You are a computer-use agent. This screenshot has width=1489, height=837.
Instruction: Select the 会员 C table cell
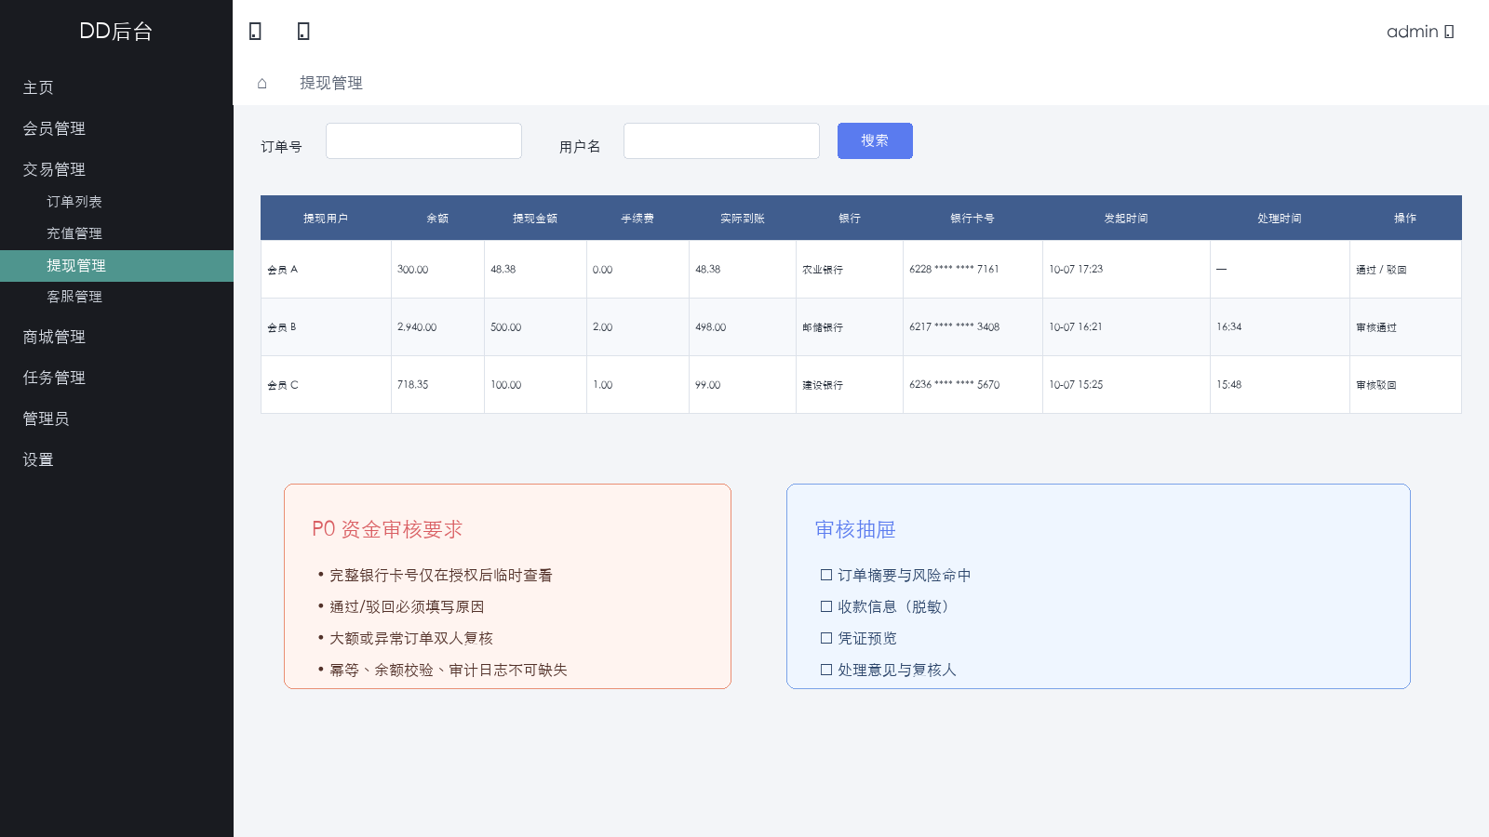[326, 385]
